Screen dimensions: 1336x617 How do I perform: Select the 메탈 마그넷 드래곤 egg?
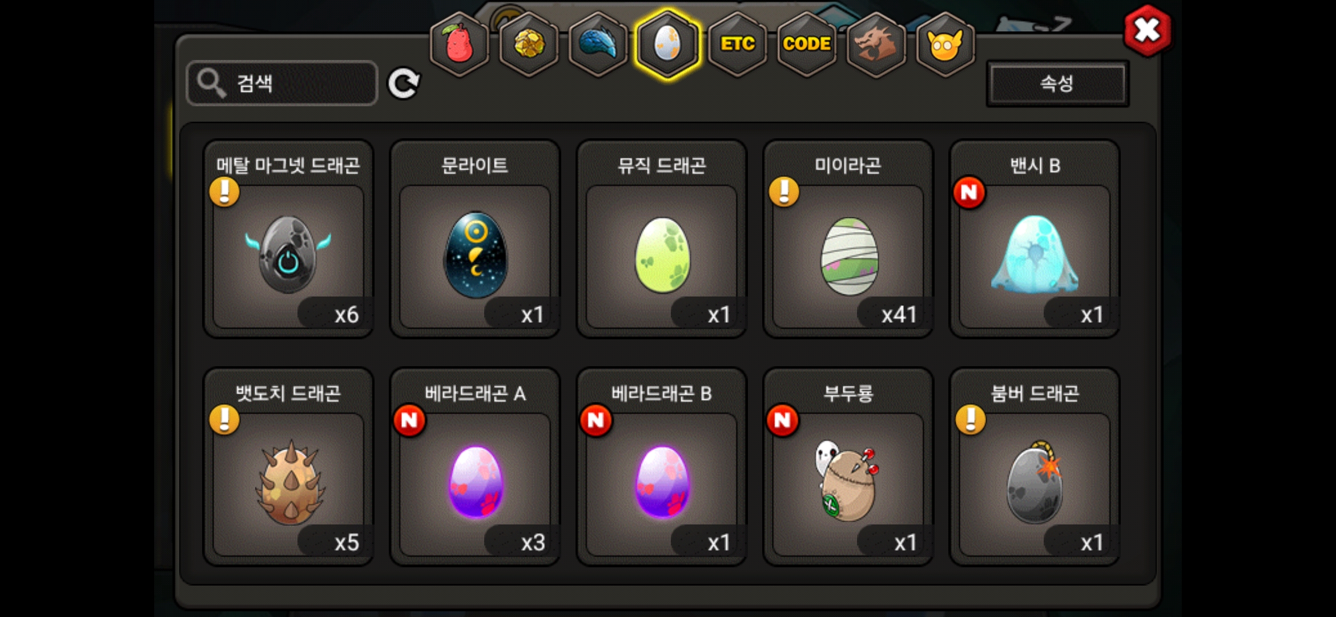click(x=288, y=239)
